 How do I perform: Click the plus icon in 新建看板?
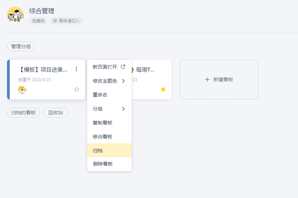click(x=207, y=79)
